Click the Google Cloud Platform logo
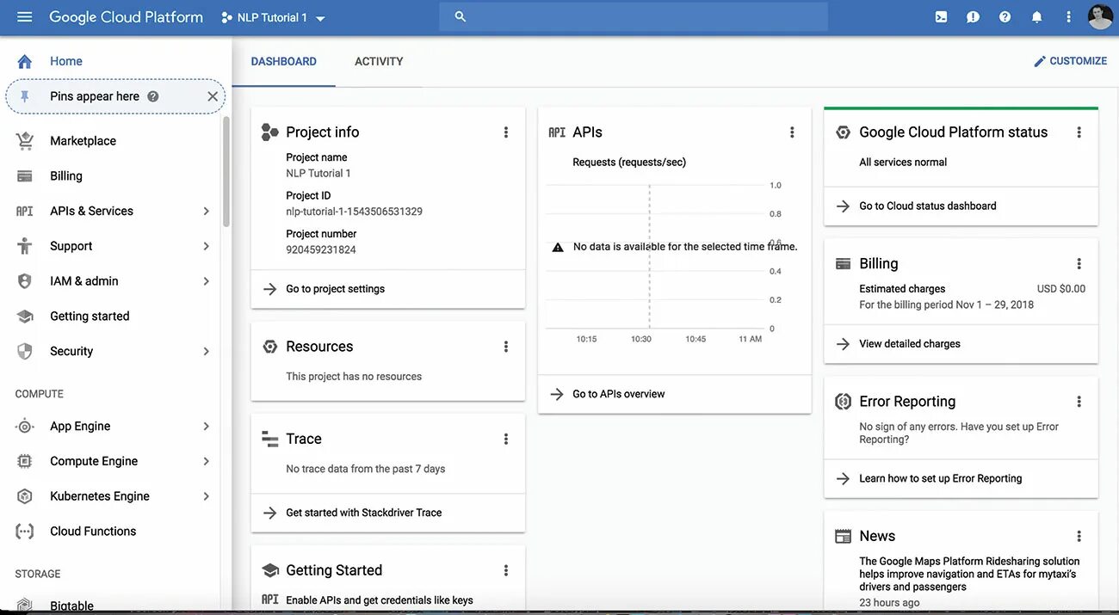This screenshot has height=615, width=1119. click(126, 15)
